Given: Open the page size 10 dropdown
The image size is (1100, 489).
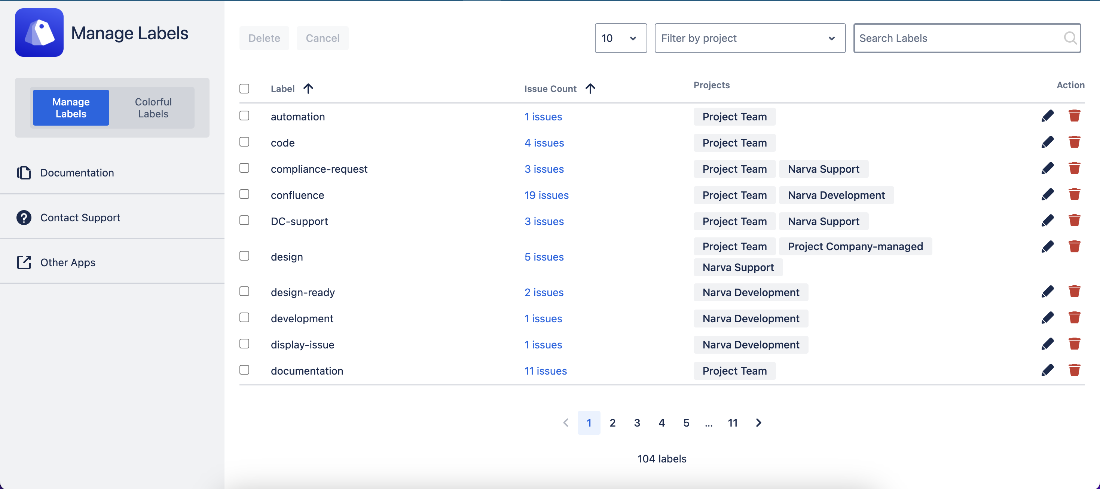Looking at the screenshot, I should coord(620,38).
